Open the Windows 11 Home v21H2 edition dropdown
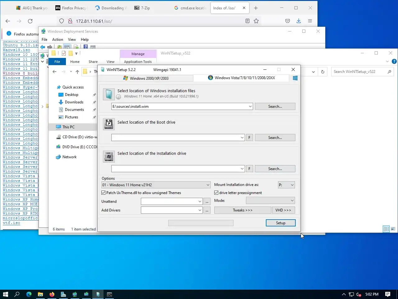Screen dimensions: 398x299 (156, 185)
